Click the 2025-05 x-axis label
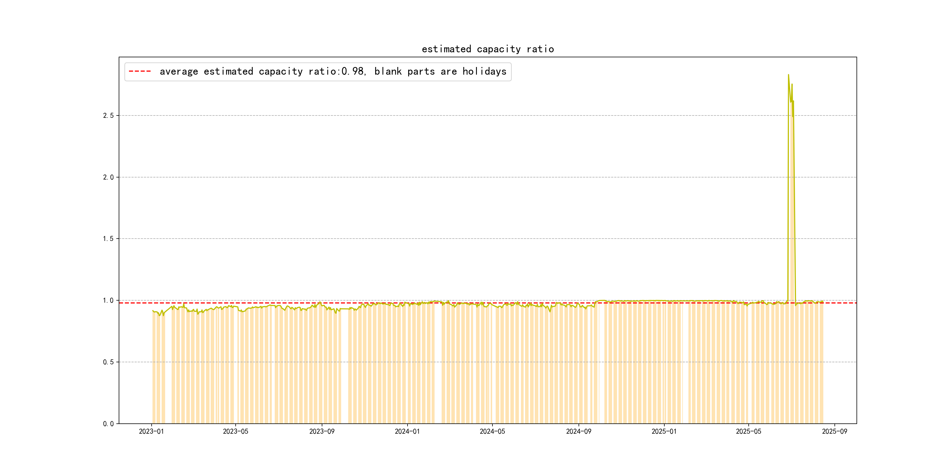The image size is (952, 476). 748,431
